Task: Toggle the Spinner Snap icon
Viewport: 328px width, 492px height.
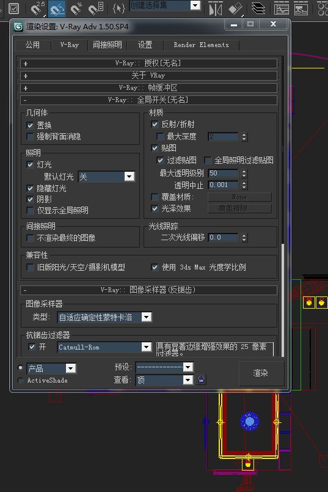Action: (95, 8)
